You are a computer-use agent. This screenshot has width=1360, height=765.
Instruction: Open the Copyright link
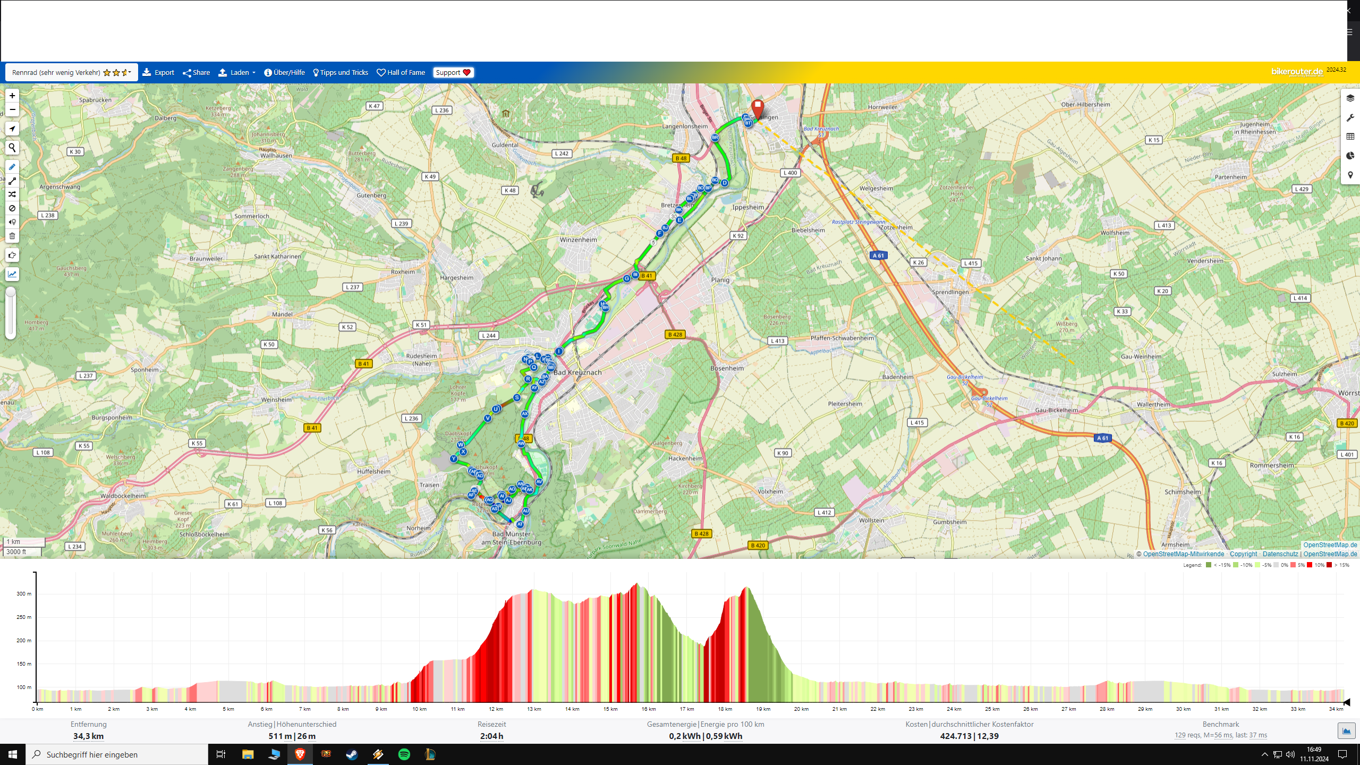[x=1243, y=554]
